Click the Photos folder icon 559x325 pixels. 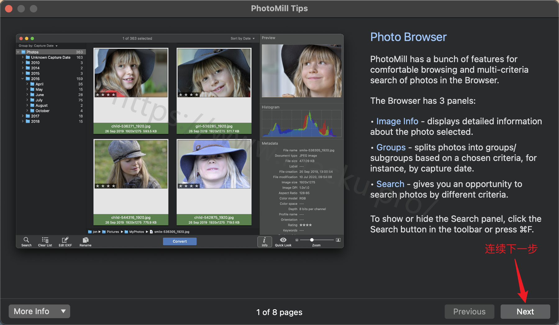tap(23, 52)
